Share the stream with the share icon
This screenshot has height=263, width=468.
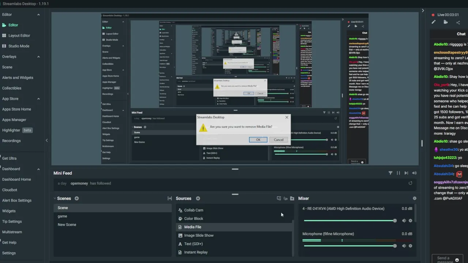pyautogui.click(x=458, y=22)
